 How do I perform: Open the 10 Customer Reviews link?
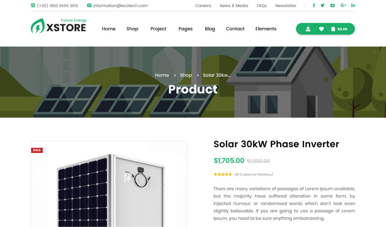[254, 175]
